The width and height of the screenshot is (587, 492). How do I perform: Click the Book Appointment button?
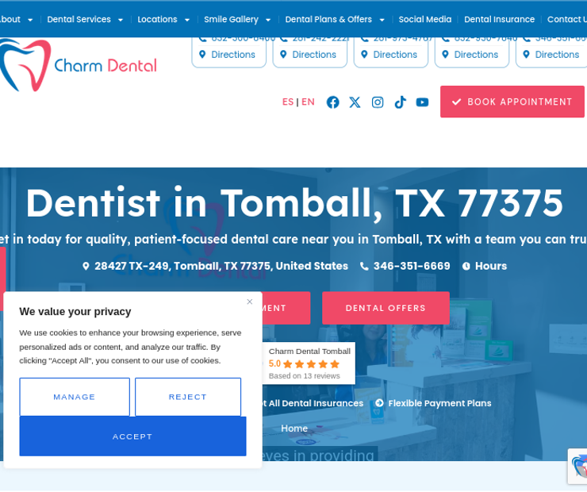512,102
